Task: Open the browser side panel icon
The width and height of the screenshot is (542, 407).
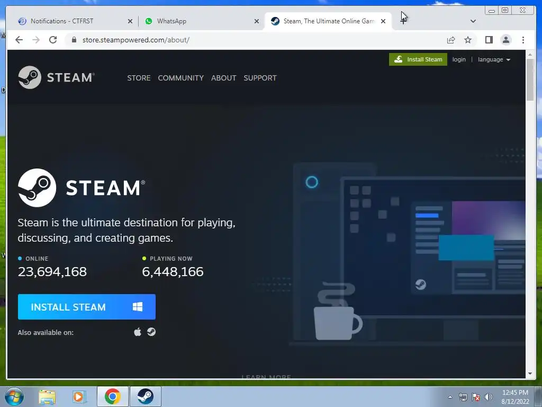Action: coord(489,40)
